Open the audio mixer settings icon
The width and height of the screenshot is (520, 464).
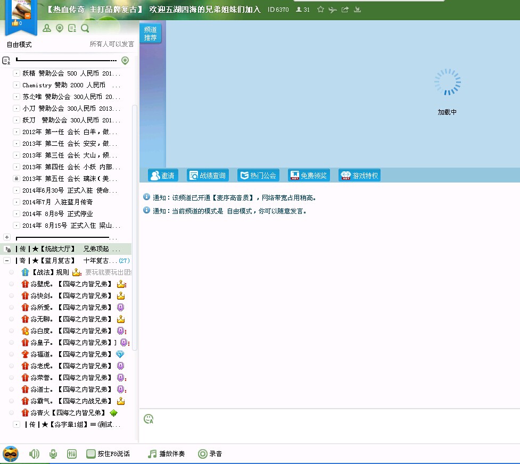click(72, 454)
